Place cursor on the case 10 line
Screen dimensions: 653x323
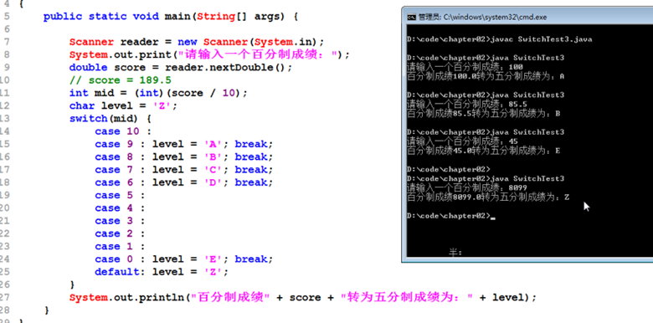(123, 131)
